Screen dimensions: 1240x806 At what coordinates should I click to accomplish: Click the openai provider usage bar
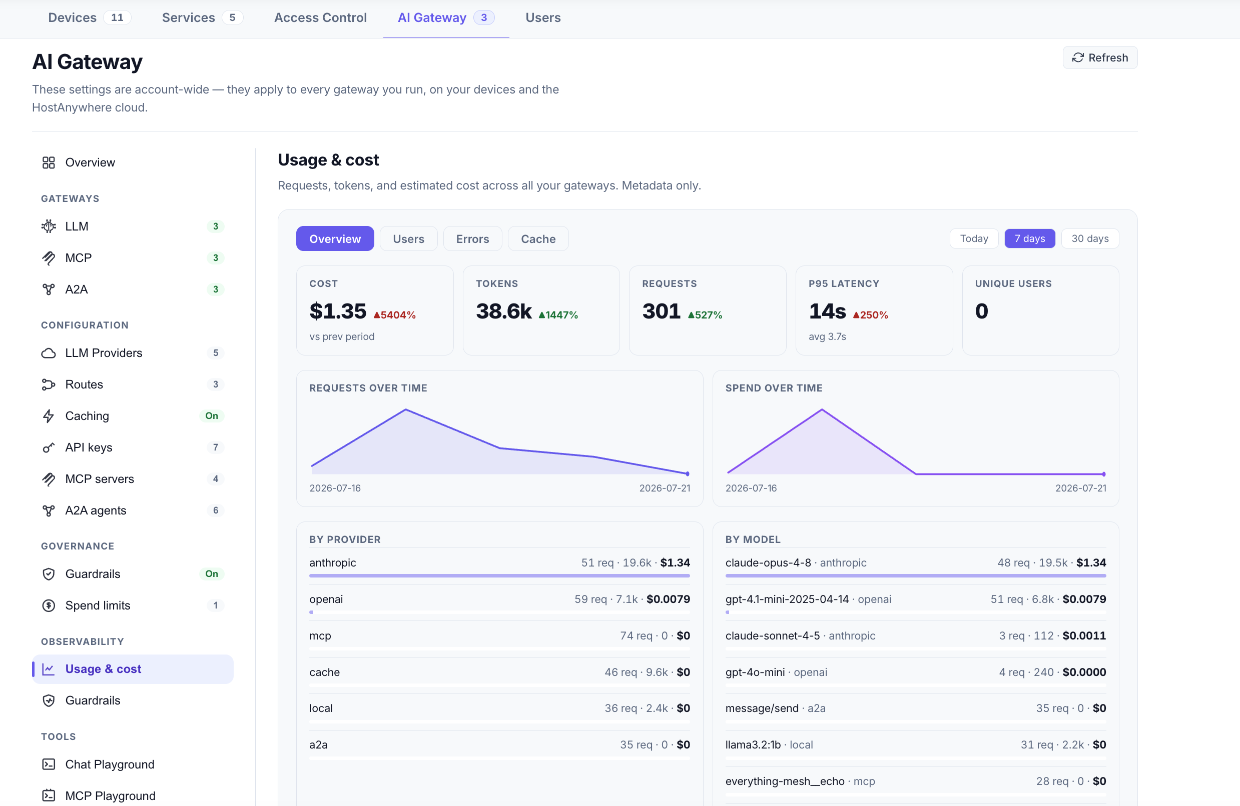(499, 612)
